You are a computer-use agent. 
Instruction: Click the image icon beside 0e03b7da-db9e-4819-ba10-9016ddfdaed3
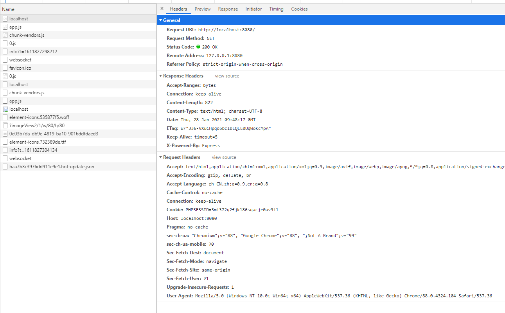(5, 133)
